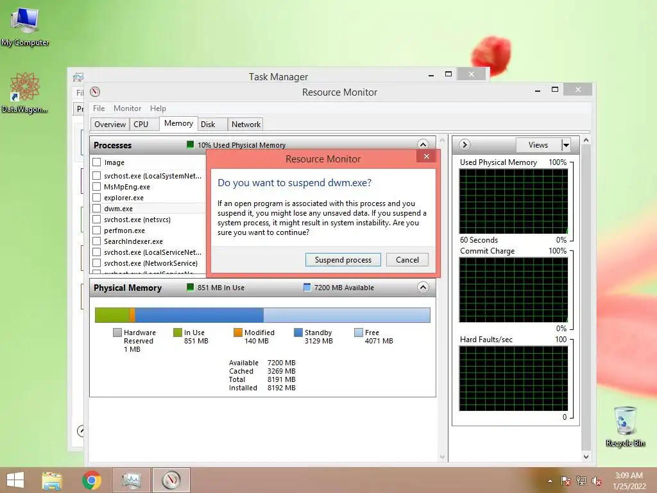Open the Help menu in Resource Monitor

click(158, 108)
